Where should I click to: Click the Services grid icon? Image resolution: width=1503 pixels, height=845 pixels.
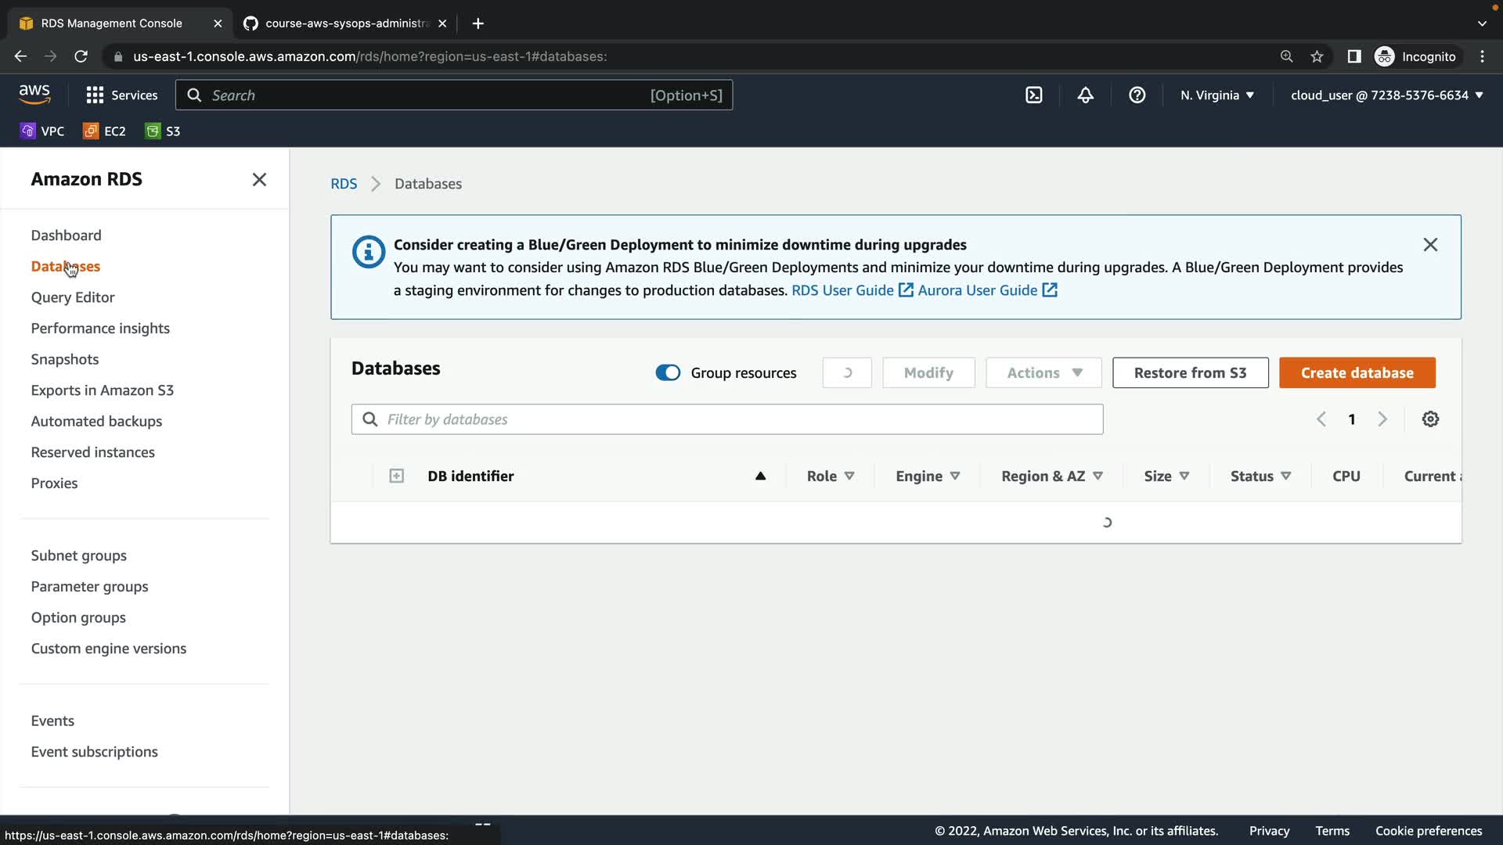pos(95,95)
